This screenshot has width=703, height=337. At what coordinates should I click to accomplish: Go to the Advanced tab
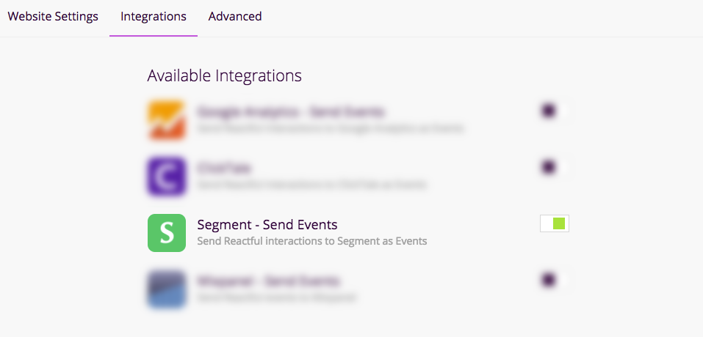tap(235, 16)
